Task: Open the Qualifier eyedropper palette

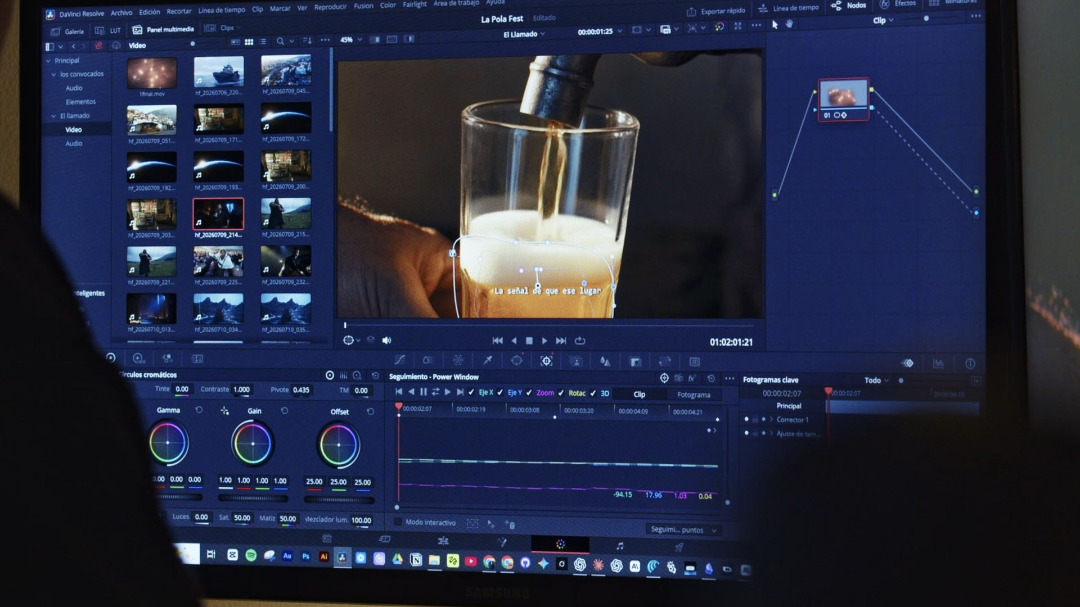Action: (x=488, y=360)
